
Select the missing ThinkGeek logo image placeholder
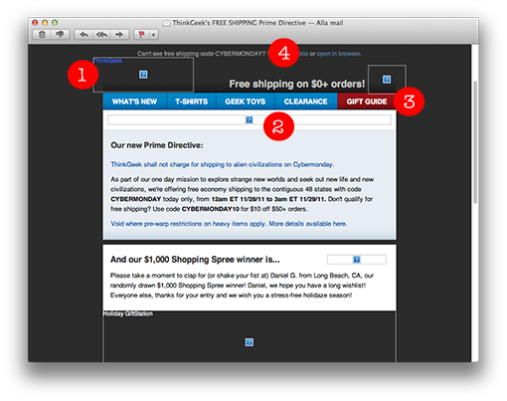pos(143,75)
